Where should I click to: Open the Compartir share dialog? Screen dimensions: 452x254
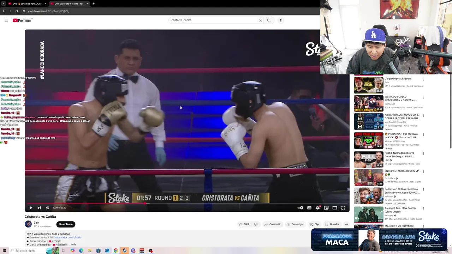[273, 224]
